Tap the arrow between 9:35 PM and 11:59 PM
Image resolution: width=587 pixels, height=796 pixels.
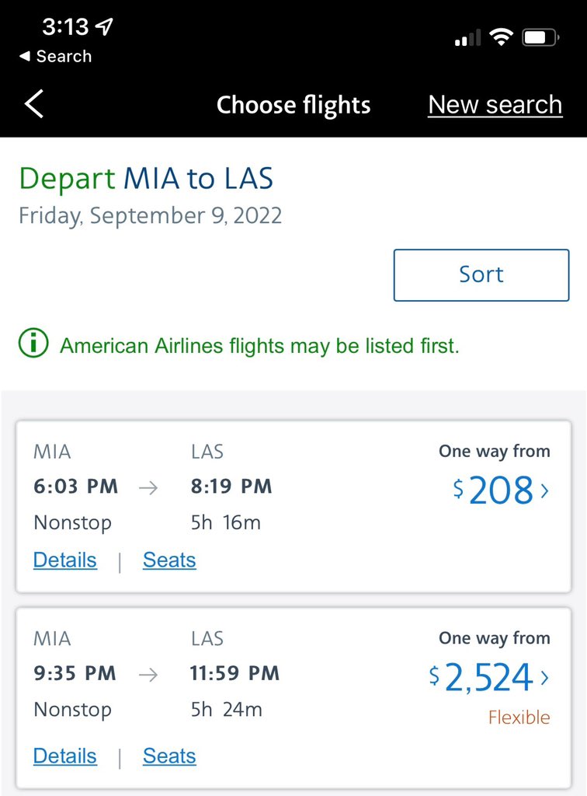pyautogui.click(x=148, y=675)
